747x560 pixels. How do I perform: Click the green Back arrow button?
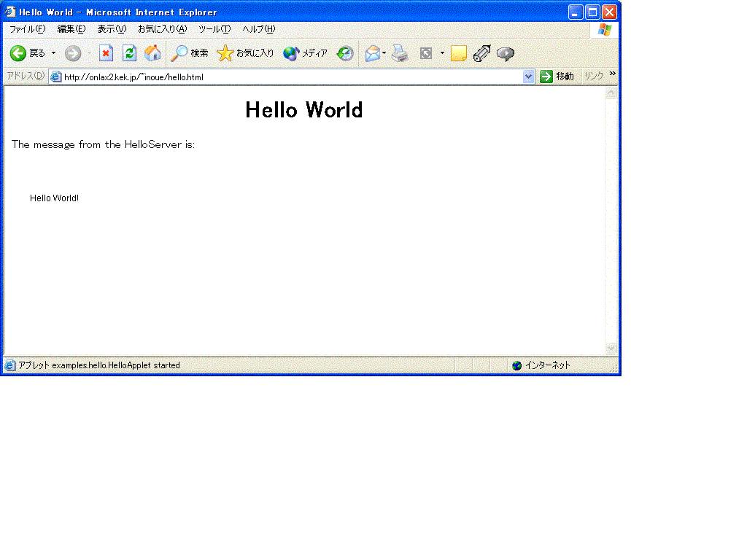click(18, 53)
